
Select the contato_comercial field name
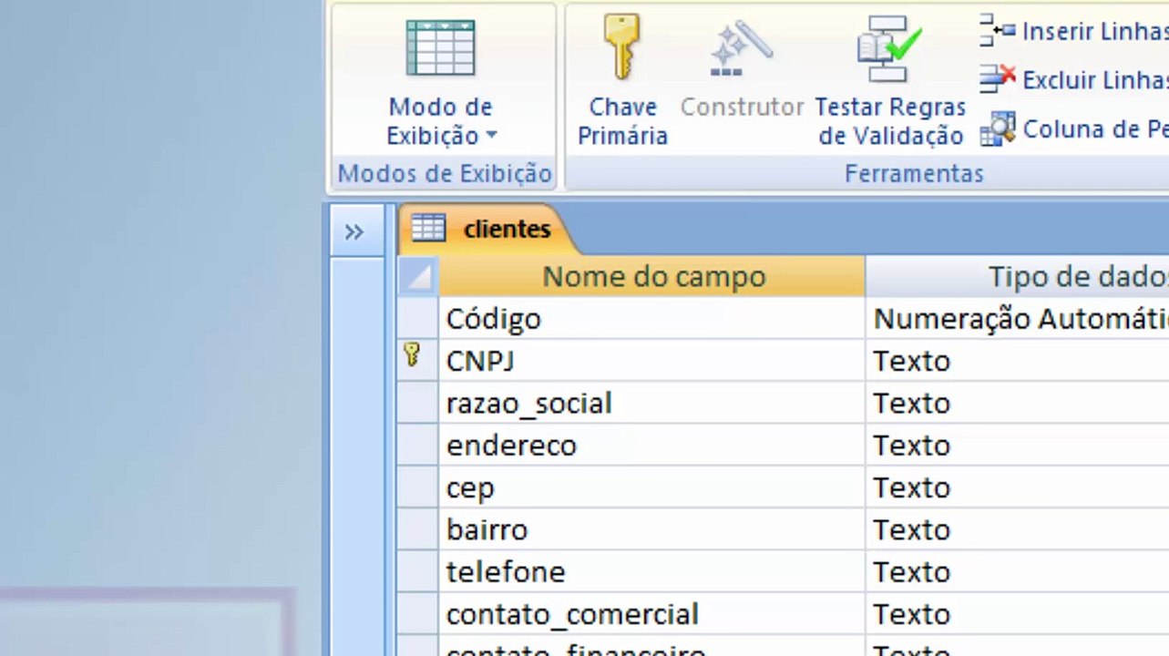pos(651,613)
